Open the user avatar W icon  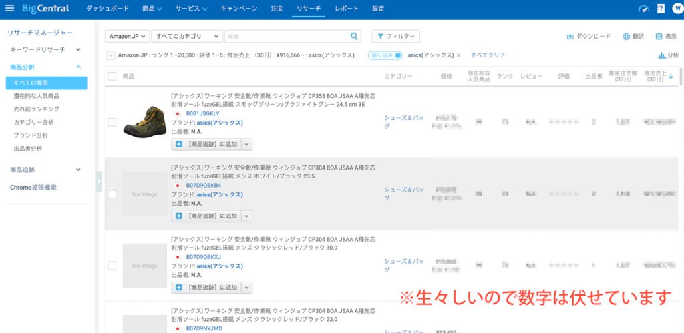click(677, 9)
